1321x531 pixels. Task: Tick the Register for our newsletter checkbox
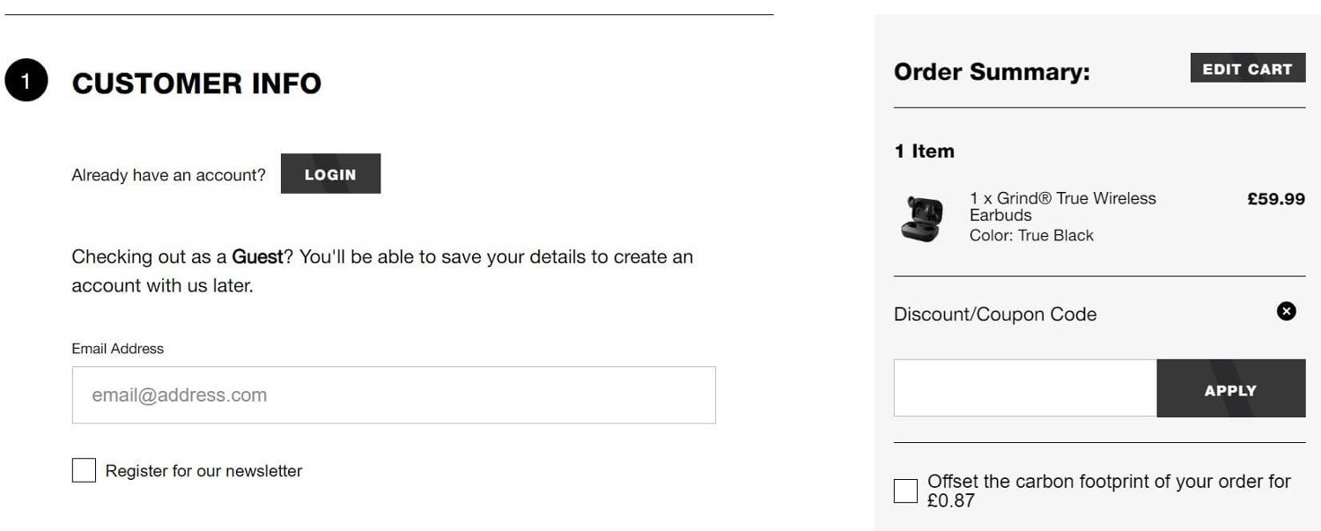[84, 470]
